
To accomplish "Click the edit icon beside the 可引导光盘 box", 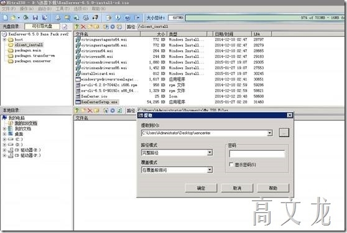I will (x=65, y=27).
